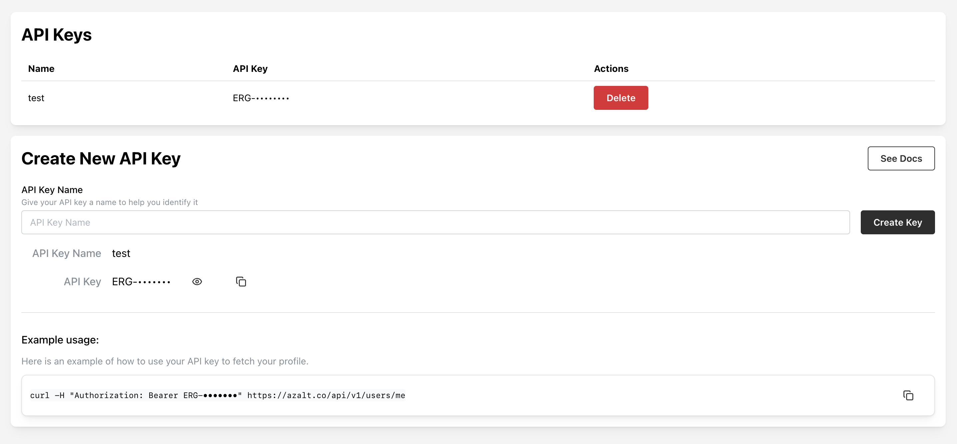Click the Create New API Key heading
This screenshot has width=957, height=444.
coord(101,158)
